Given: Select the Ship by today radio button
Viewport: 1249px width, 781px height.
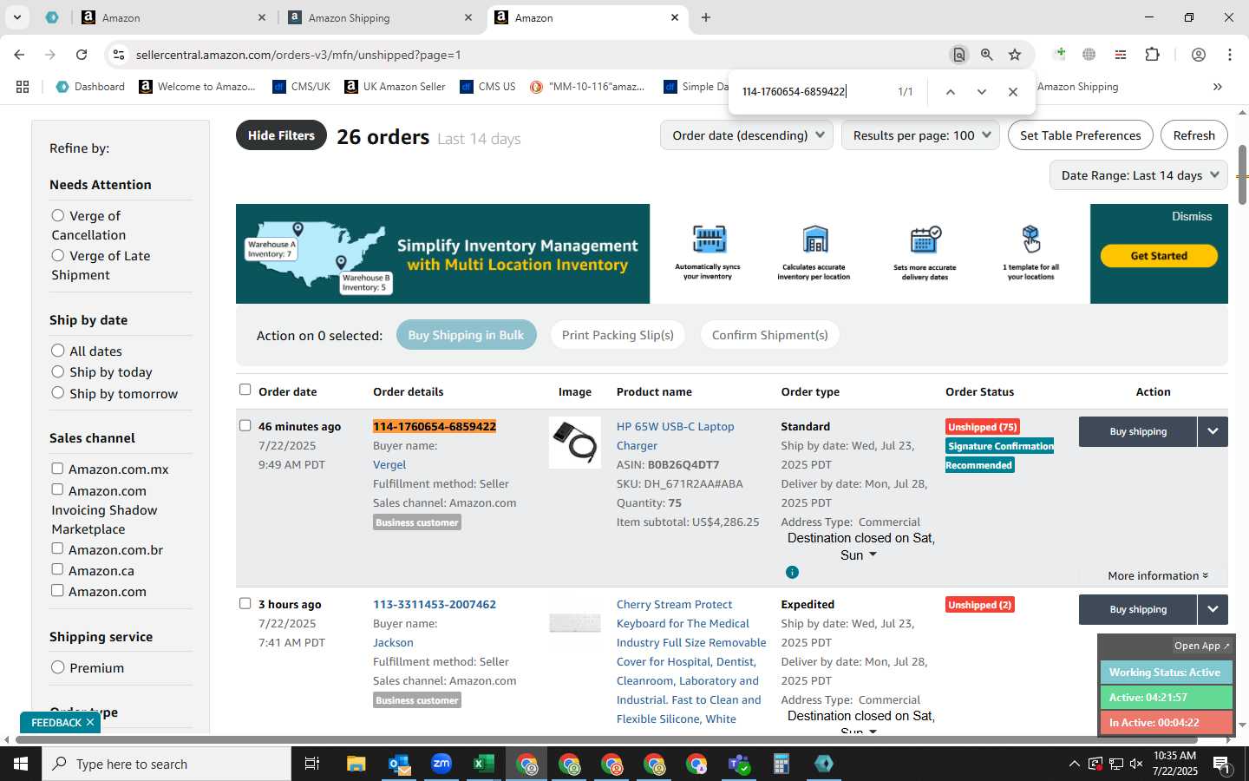Looking at the screenshot, I should 58,371.
